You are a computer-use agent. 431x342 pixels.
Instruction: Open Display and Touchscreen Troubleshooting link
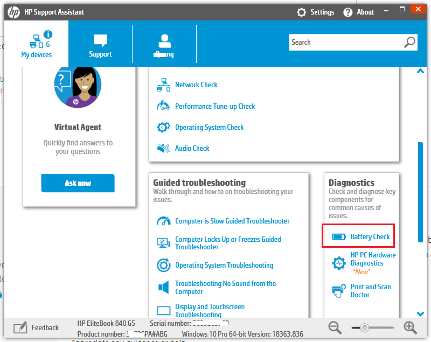[x=210, y=311]
